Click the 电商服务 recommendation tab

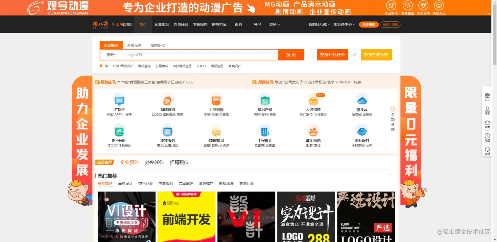pos(166,184)
